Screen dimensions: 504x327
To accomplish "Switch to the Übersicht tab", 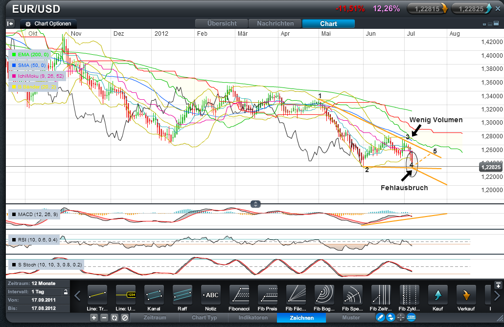I will point(222,23).
